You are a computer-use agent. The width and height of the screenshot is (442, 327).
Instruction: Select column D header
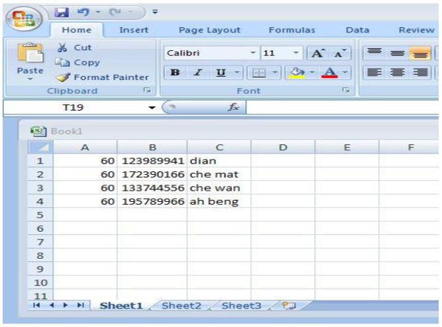tap(283, 147)
